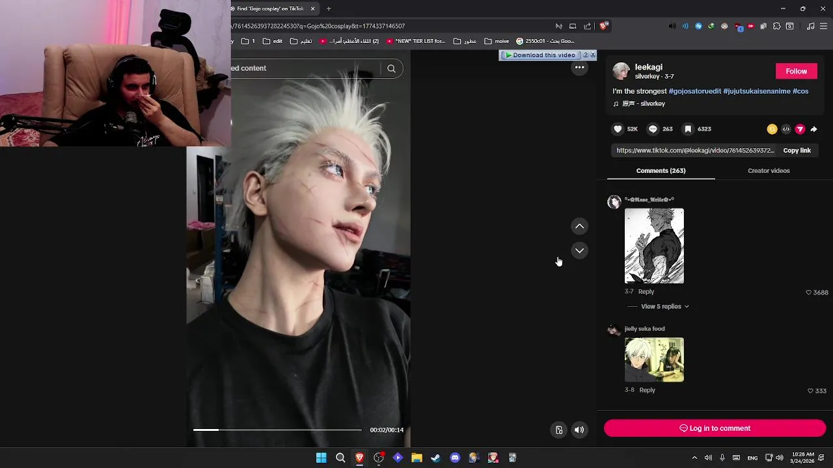Click the video URL text field
The height and width of the screenshot is (468, 833).
point(695,151)
